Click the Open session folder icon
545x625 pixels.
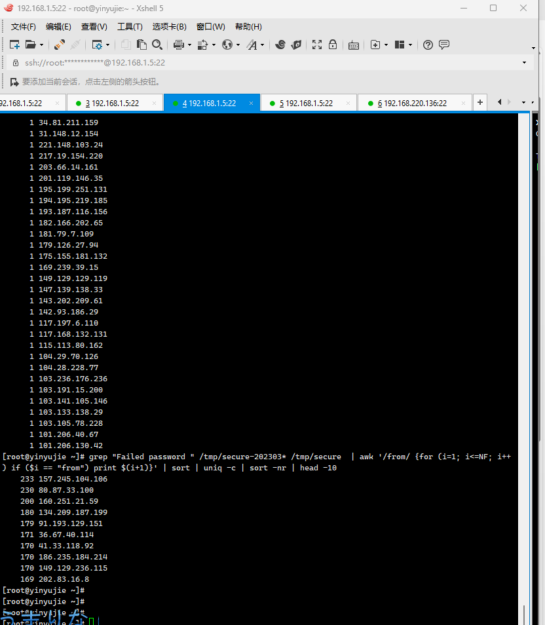pos(30,45)
